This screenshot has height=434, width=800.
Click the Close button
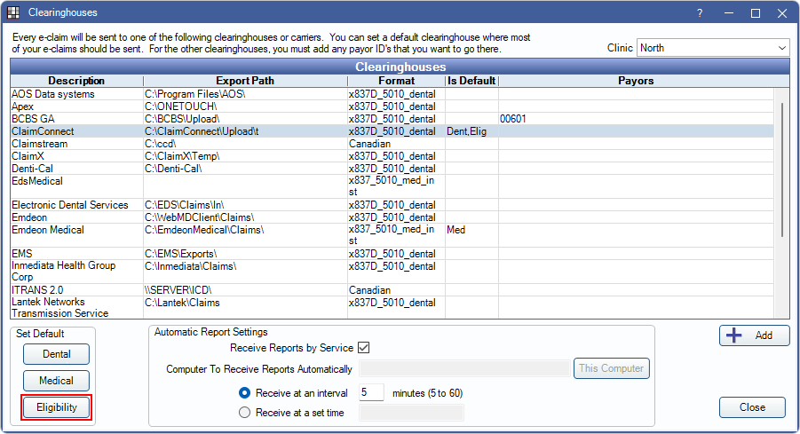click(752, 407)
